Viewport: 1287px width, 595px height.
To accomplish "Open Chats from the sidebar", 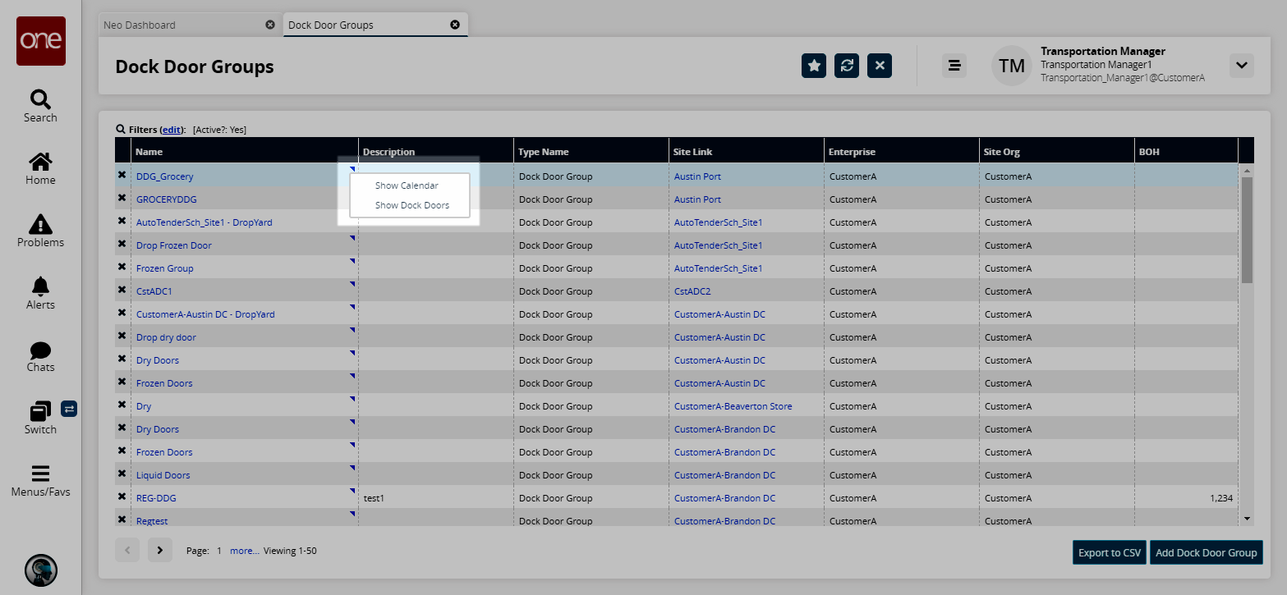I will tap(40, 350).
